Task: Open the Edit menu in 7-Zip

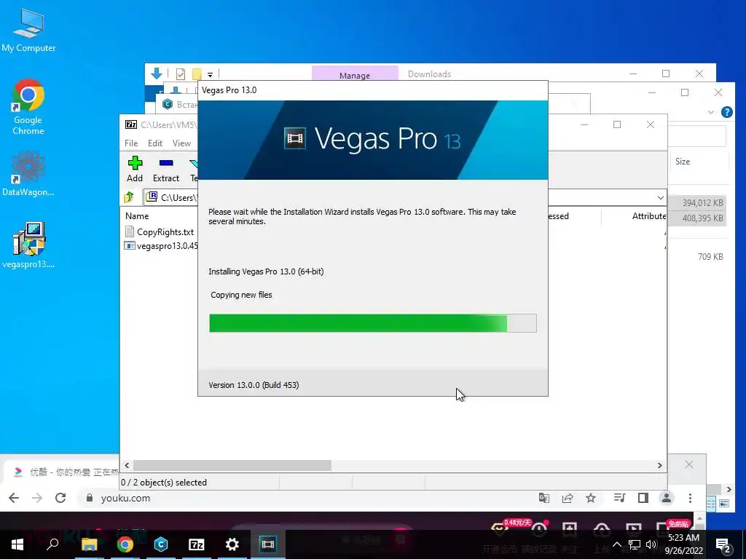Action: 155,143
